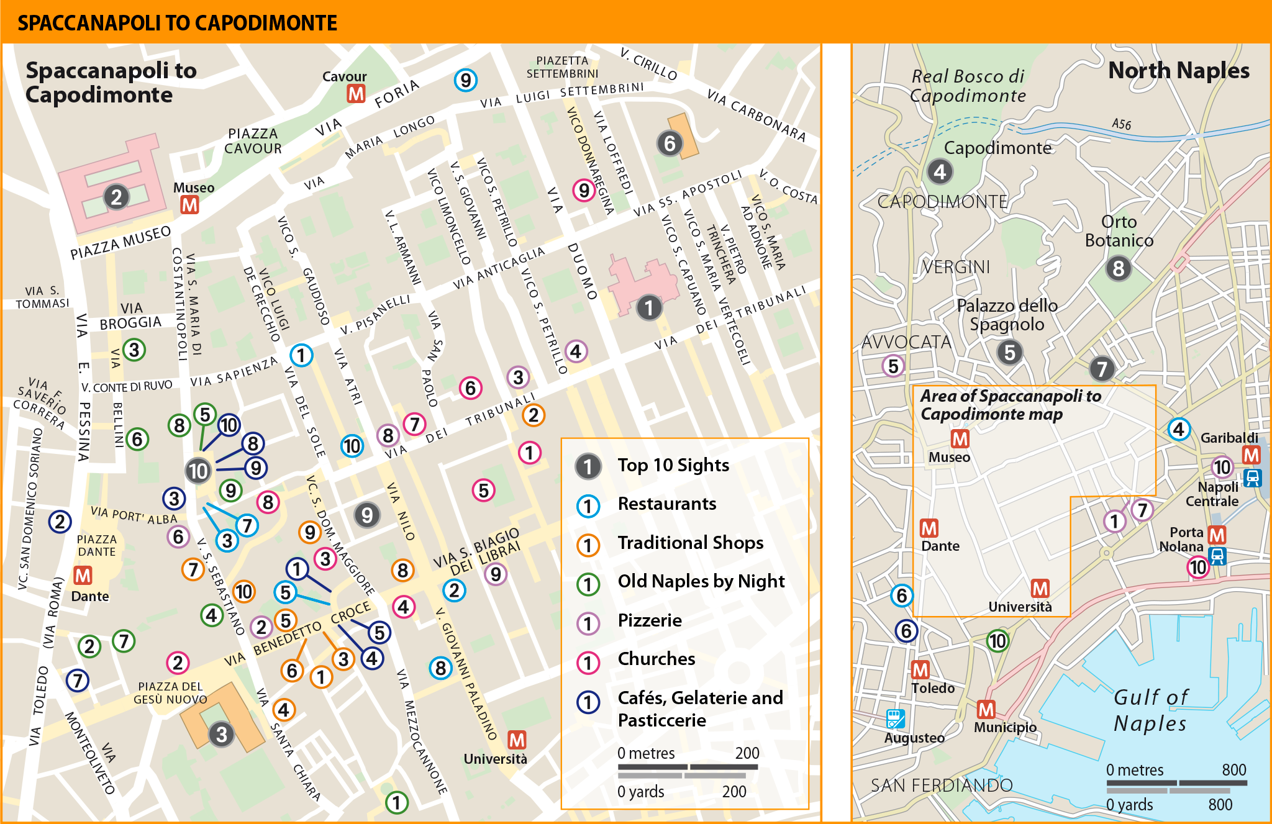This screenshot has height=824, width=1272.
Task: Click green night marker 1 at the map bottom
Action: click(x=397, y=802)
